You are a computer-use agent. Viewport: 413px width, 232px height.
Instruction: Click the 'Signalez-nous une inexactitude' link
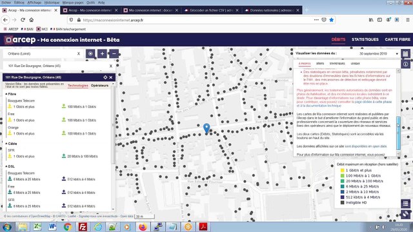point(98,217)
